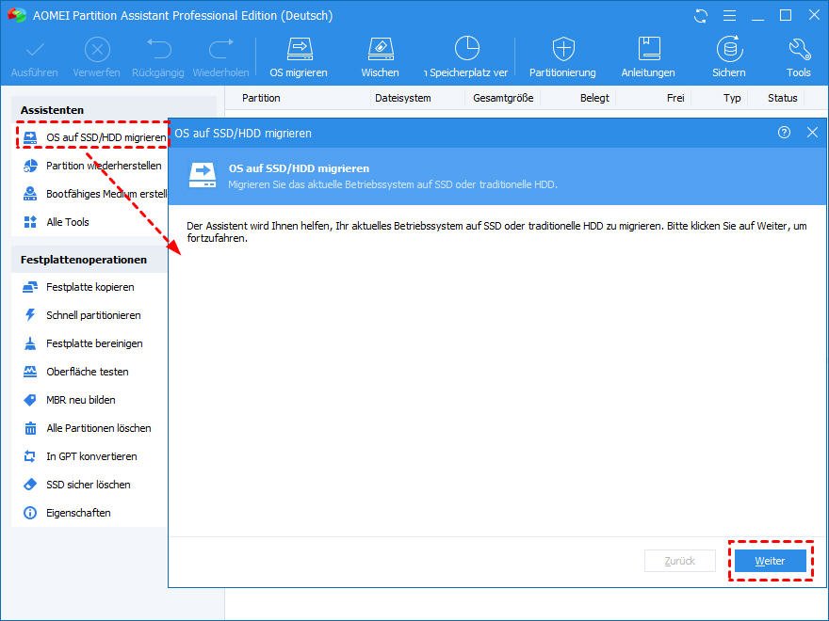Open the hamburger menu in the title bar
The height and width of the screenshot is (621, 829).
click(729, 16)
